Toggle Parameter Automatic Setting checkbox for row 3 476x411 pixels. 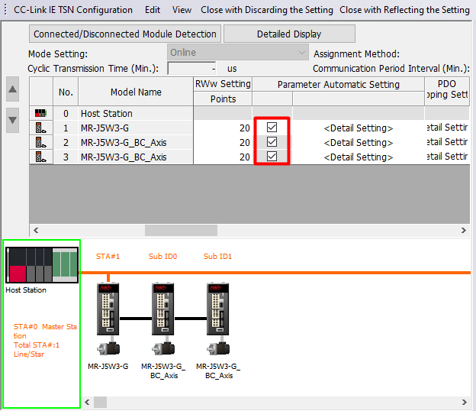(x=272, y=156)
